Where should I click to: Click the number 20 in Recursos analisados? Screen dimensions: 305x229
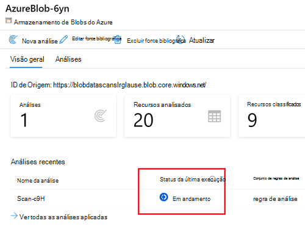pos(143,120)
